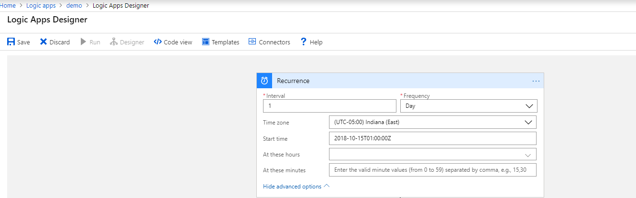Open the Time zone dropdown
This screenshot has height=198, width=636.
(x=433, y=122)
